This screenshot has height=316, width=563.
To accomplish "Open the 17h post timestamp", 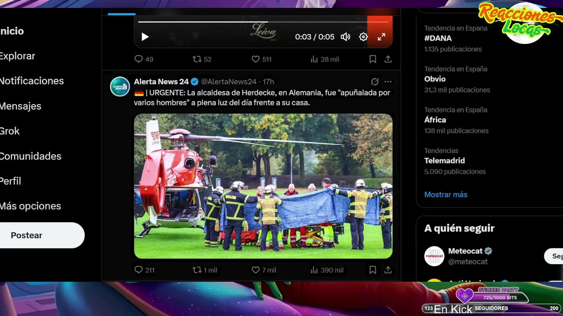I will pyautogui.click(x=268, y=82).
